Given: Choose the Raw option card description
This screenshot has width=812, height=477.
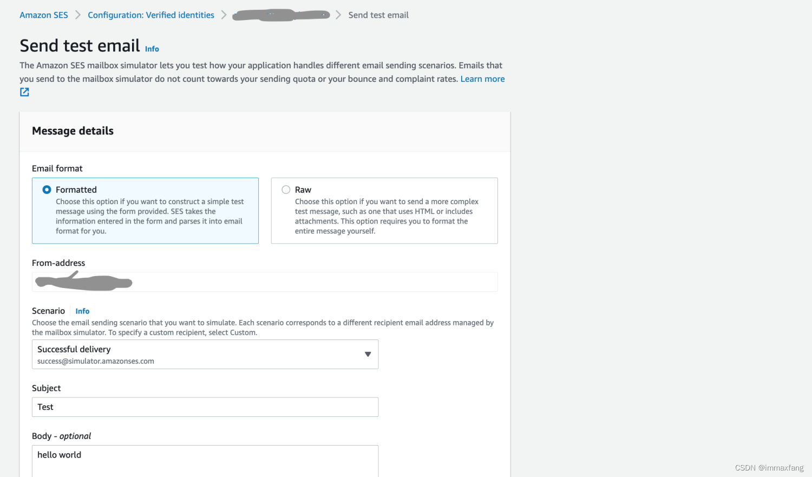Looking at the screenshot, I should click(x=387, y=216).
